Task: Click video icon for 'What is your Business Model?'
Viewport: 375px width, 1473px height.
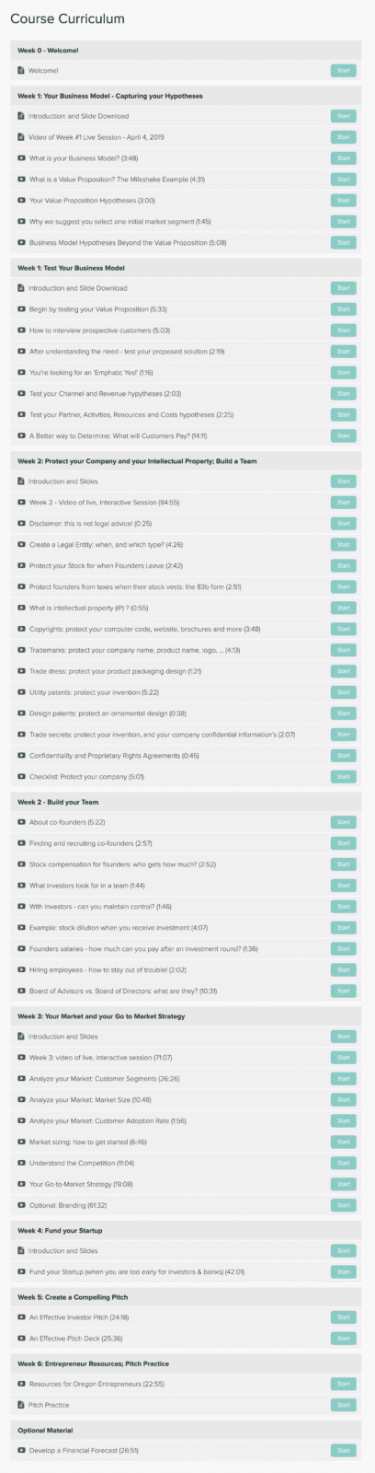Action: point(21,158)
